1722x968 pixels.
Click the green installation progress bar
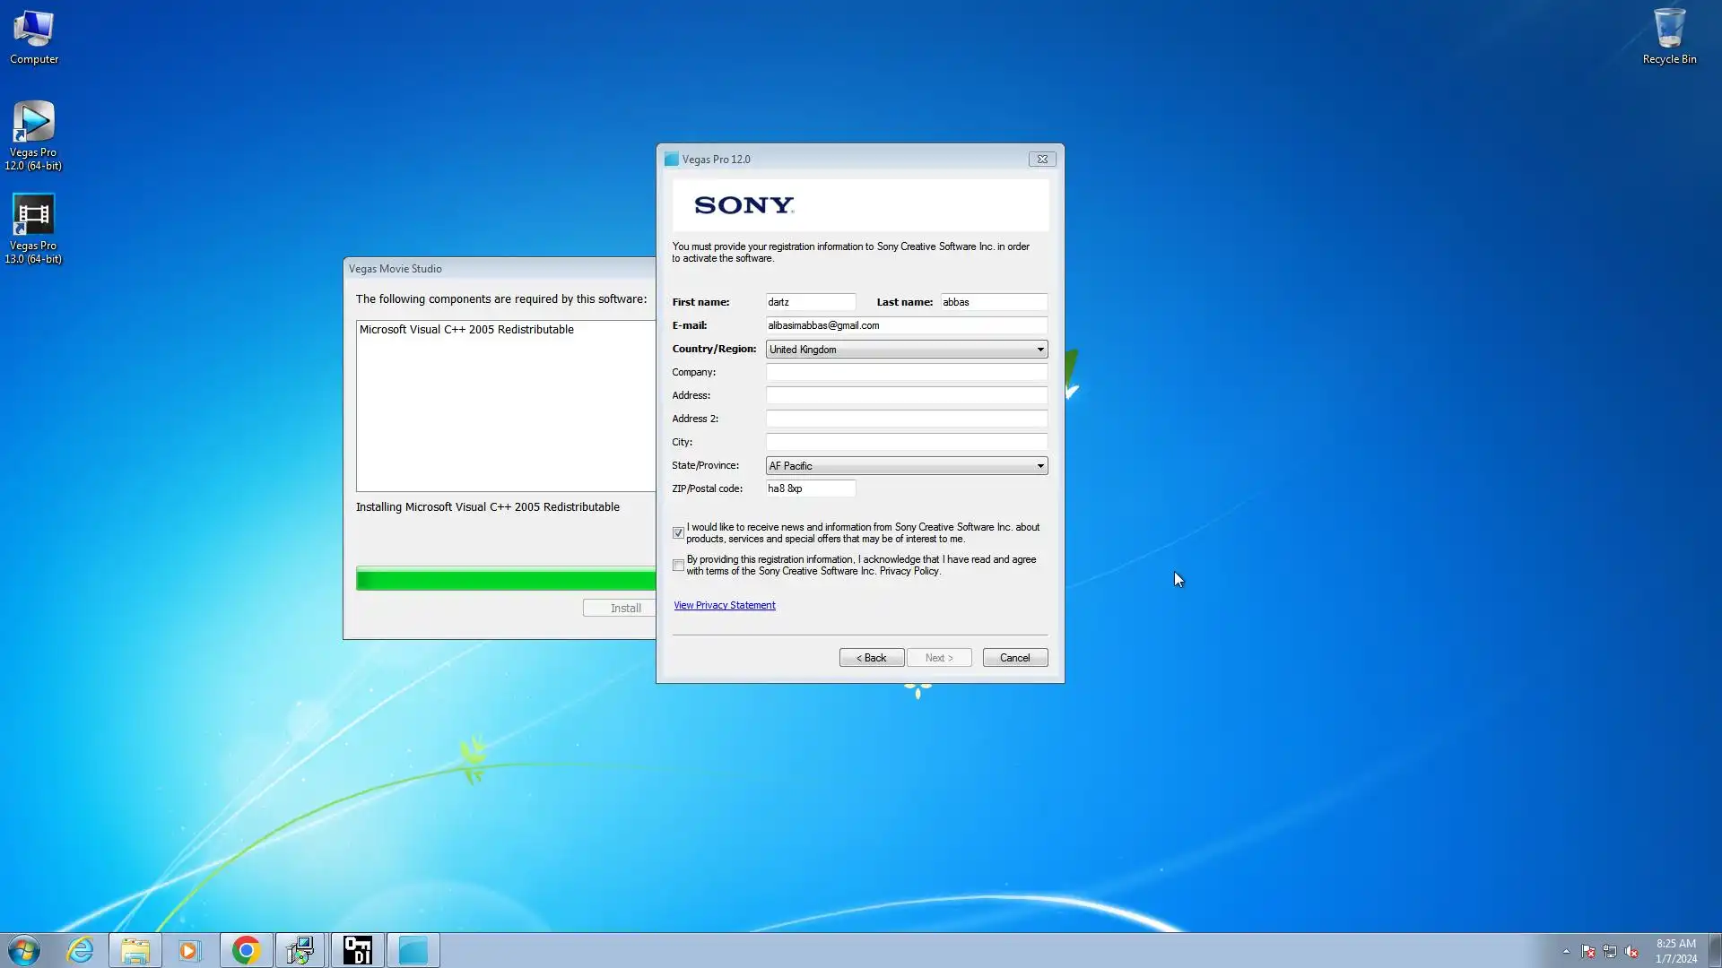tap(505, 579)
